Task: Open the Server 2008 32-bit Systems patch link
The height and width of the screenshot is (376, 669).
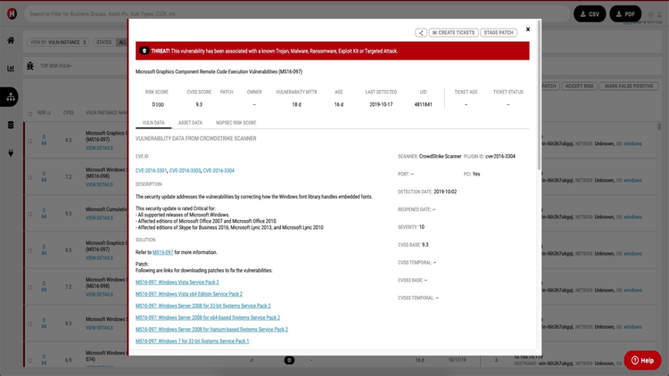Action: [x=202, y=307]
